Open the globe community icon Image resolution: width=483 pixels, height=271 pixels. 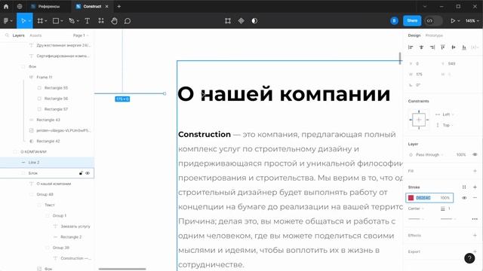(x=20, y=6)
